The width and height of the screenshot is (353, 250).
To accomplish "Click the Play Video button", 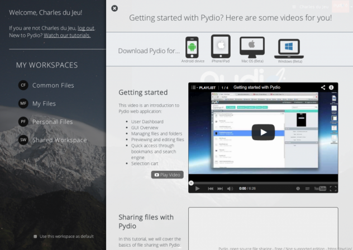I will [168, 175].
